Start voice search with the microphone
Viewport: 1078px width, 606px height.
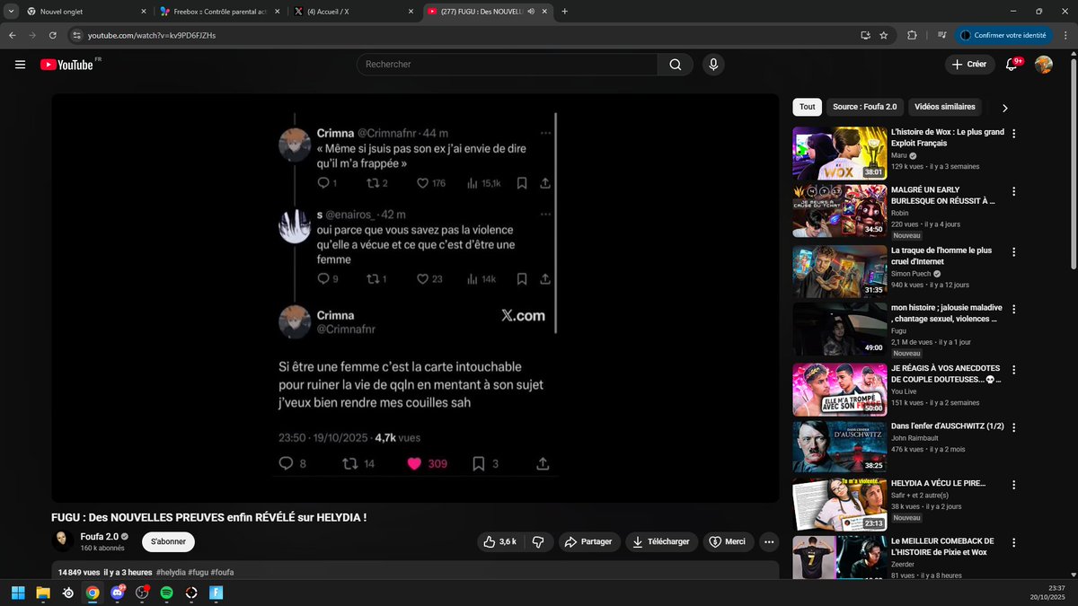[x=713, y=65]
